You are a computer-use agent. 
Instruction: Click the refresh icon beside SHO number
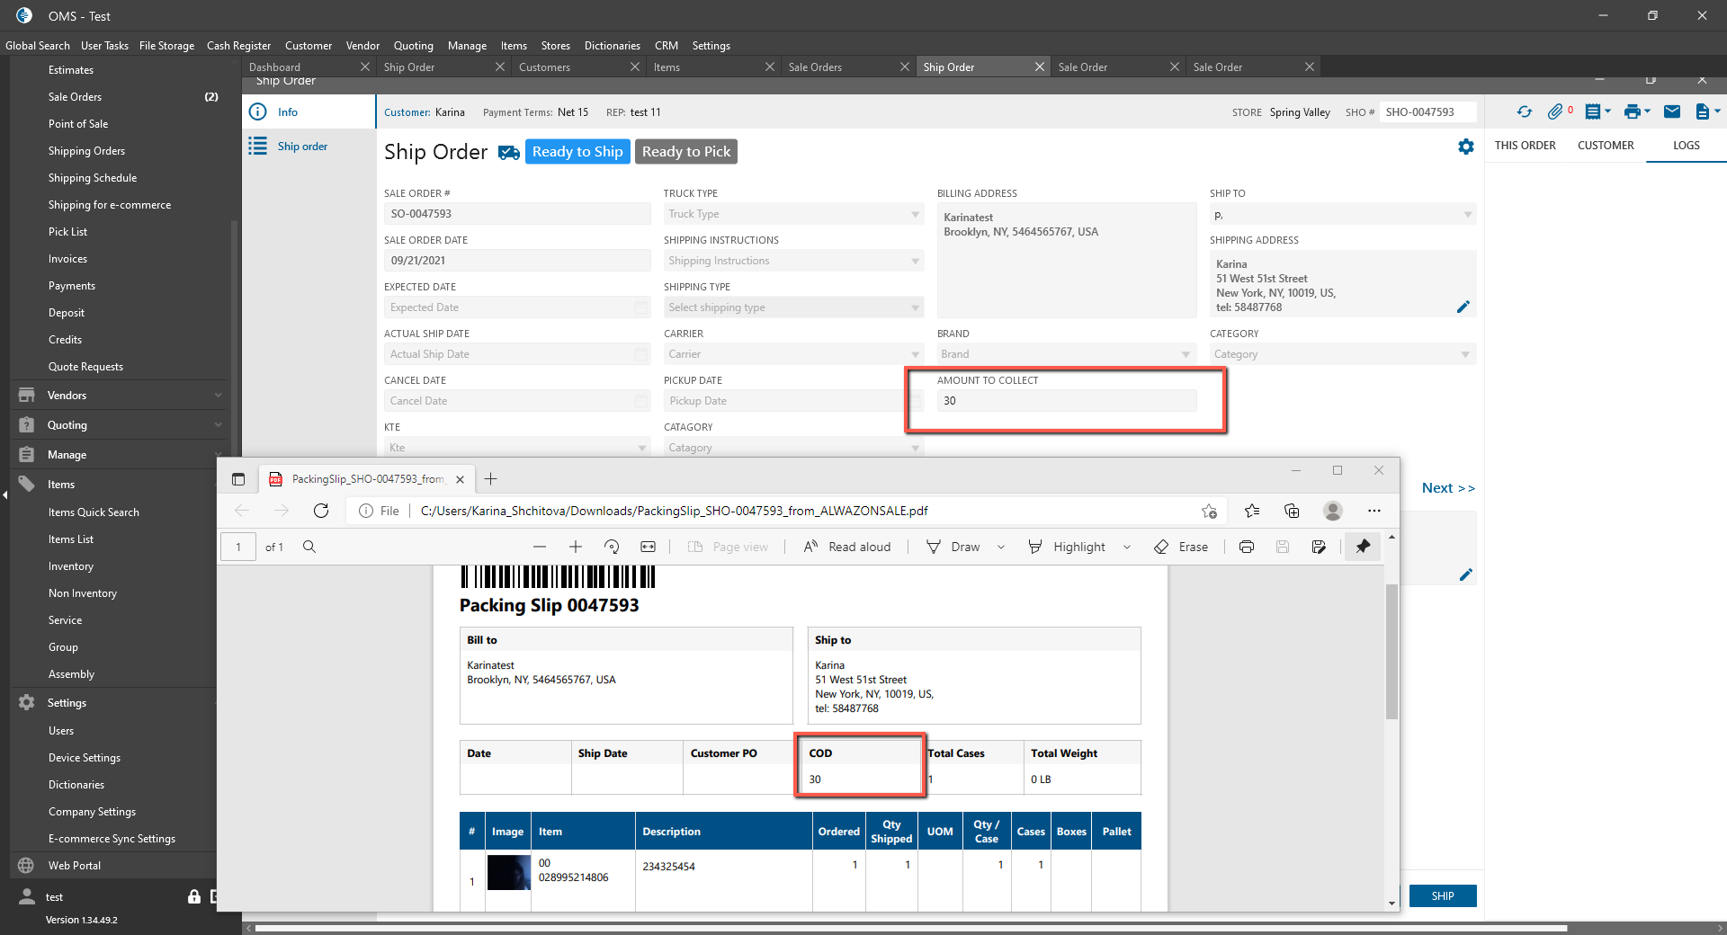click(1524, 111)
